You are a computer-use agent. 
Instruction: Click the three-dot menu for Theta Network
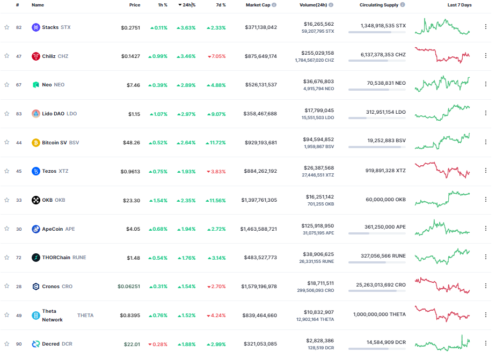[x=486, y=314]
